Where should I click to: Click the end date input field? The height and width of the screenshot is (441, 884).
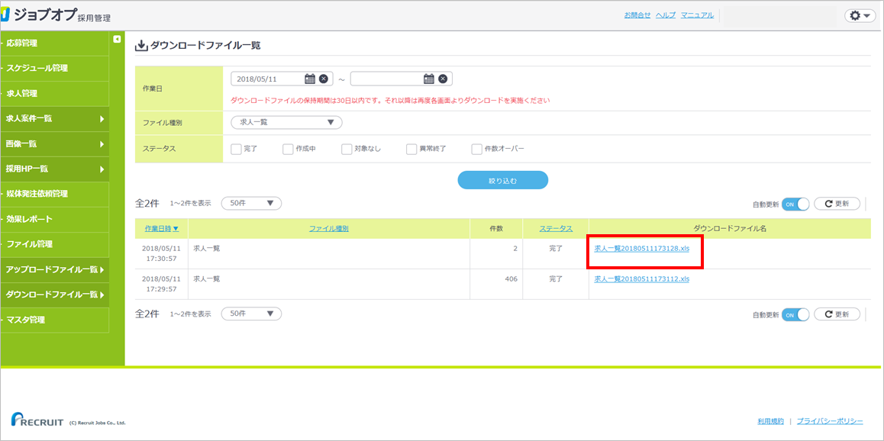tap(386, 79)
